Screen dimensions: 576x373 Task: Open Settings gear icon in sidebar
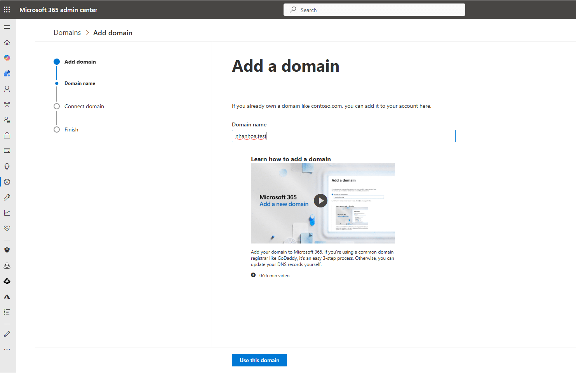tap(7, 182)
